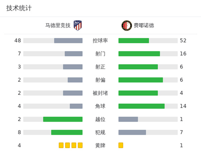The height and width of the screenshot is (151, 201).
Task: Click Atlético Madrid's green offside bar
Action: click(63, 119)
